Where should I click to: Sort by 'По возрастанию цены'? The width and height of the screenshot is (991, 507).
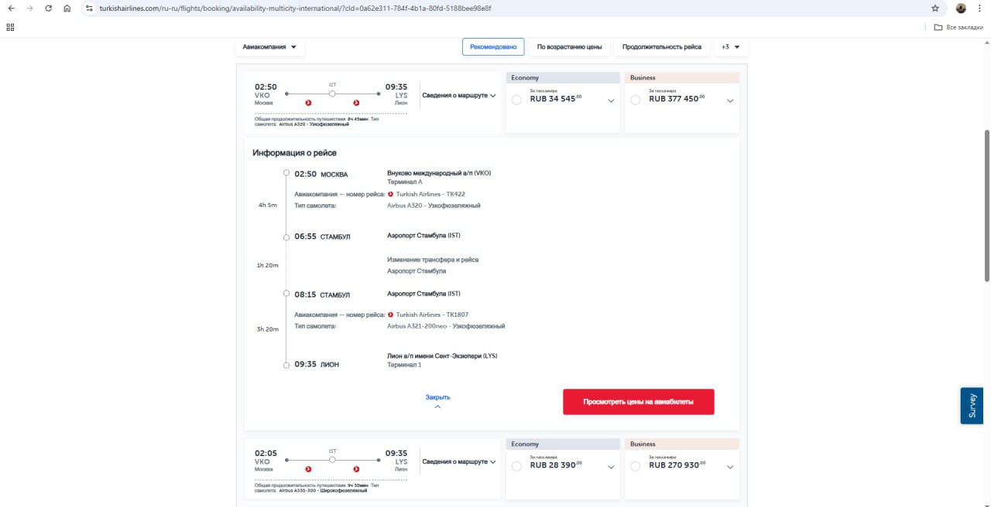point(569,47)
